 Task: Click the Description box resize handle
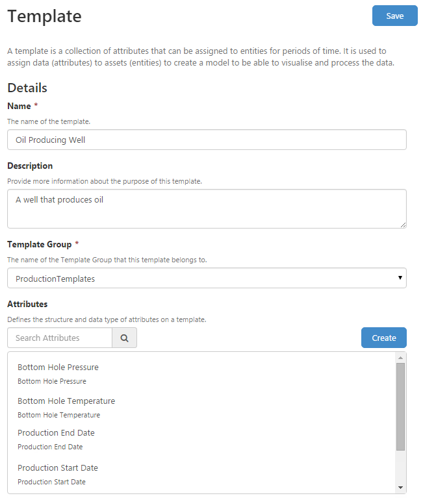[403, 224]
